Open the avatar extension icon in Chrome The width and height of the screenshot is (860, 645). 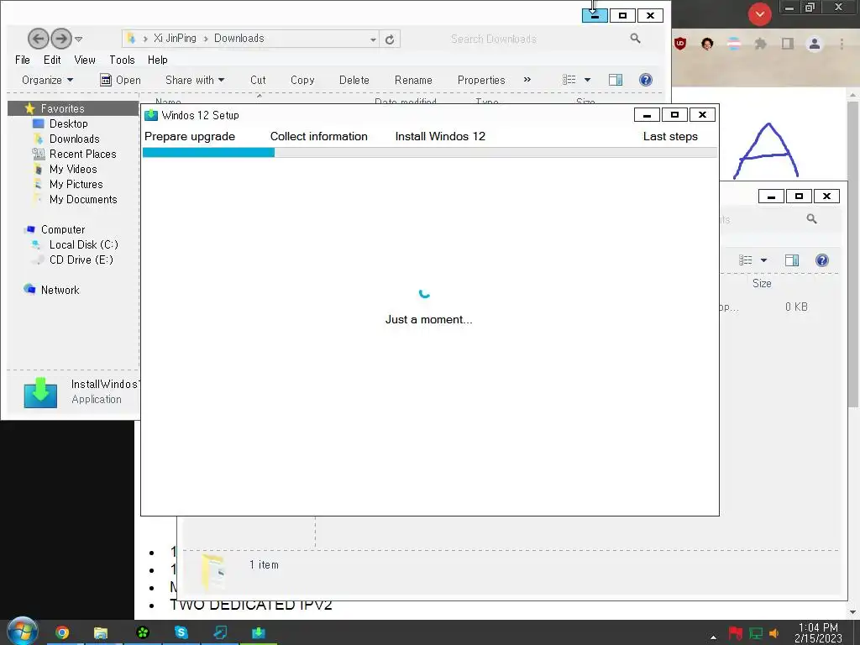click(707, 44)
